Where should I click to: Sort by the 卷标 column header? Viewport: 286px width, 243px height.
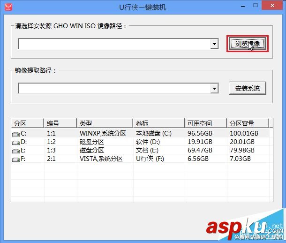tap(158, 123)
